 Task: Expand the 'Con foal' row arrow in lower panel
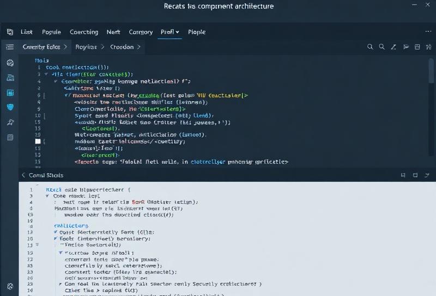tap(60, 284)
